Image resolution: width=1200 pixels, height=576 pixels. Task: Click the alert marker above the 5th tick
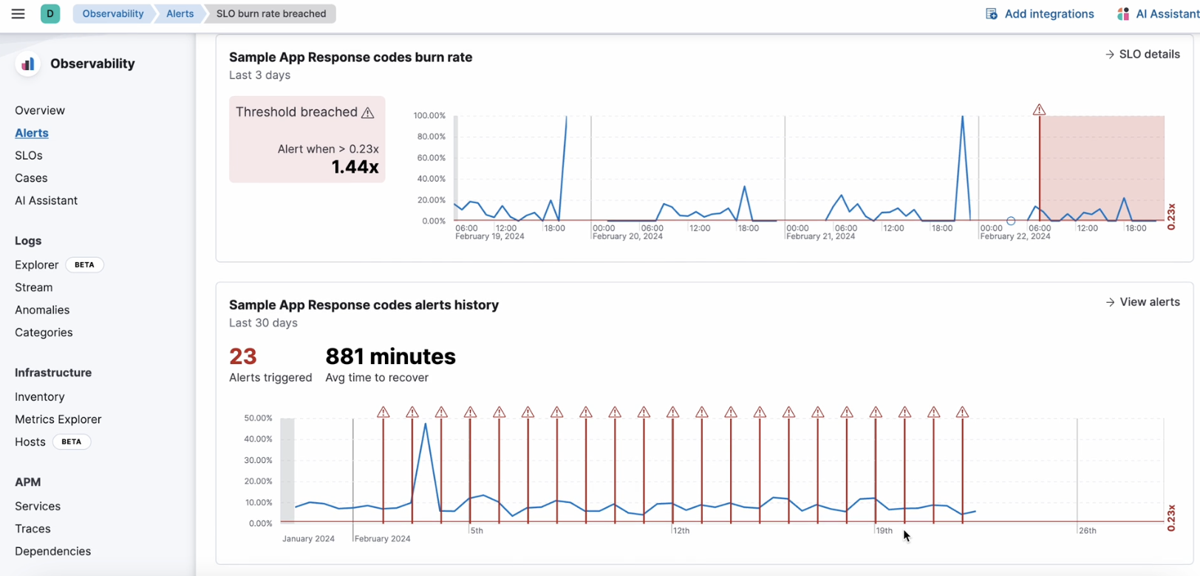coord(470,412)
